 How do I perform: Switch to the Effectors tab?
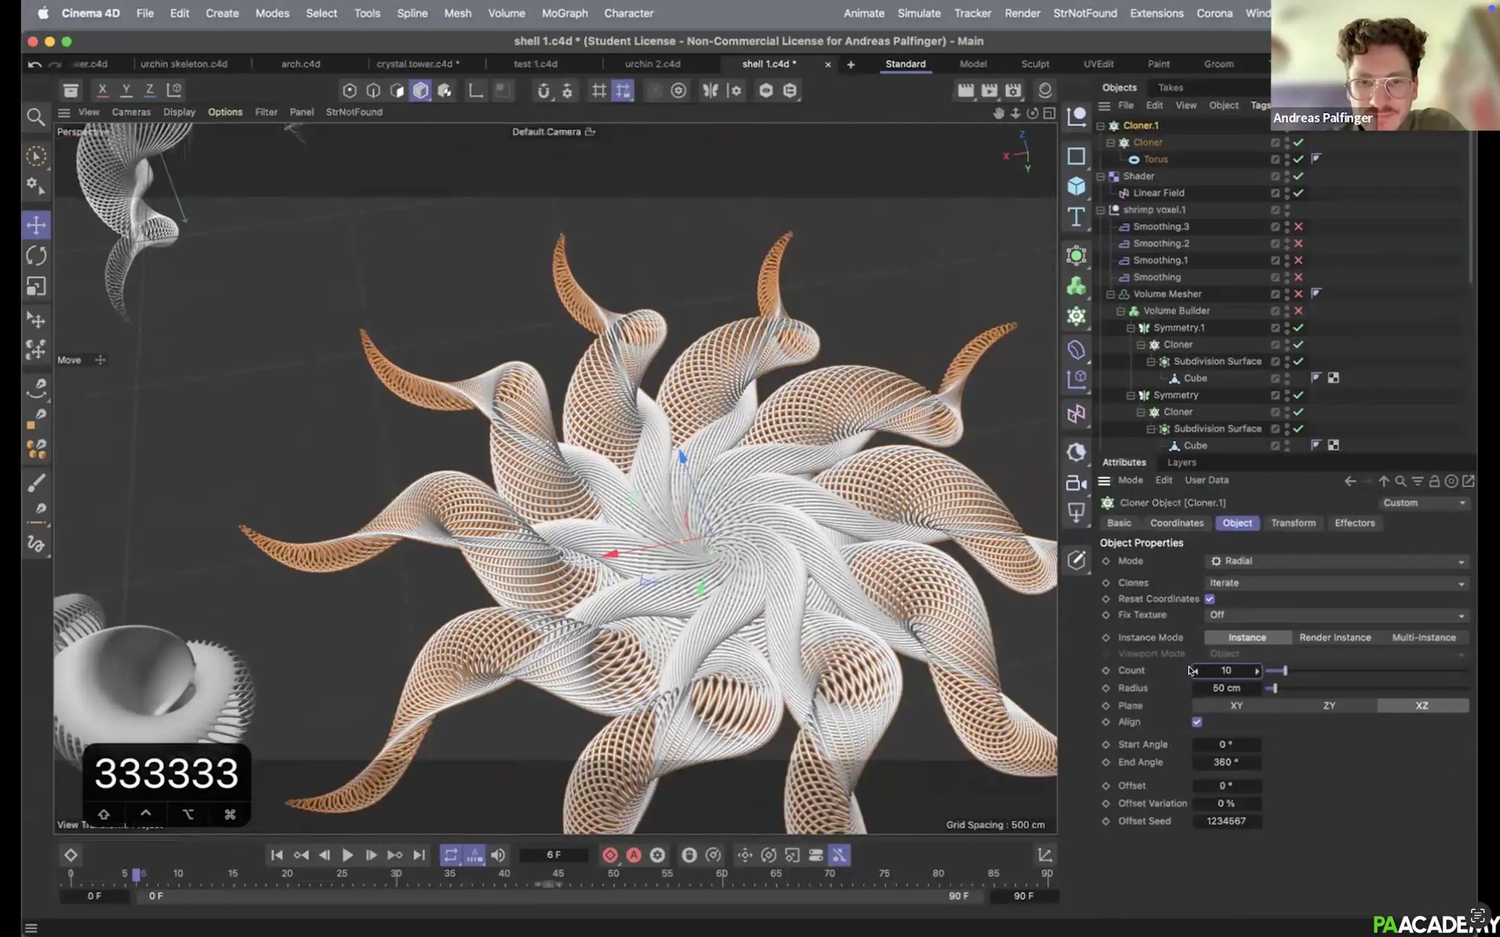coord(1354,523)
